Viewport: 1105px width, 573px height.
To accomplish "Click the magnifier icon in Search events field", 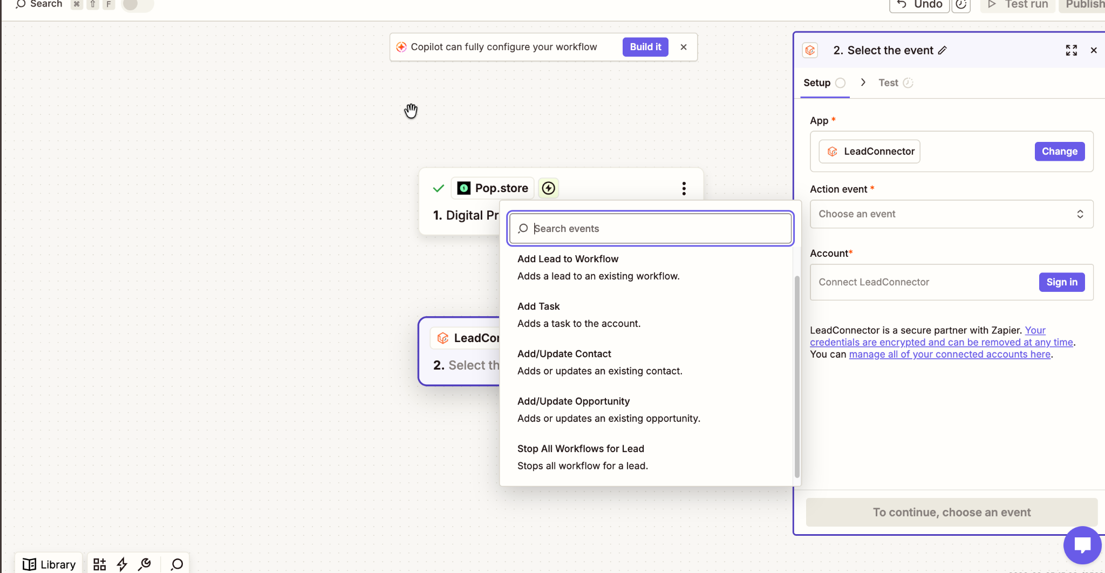I will click(523, 229).
